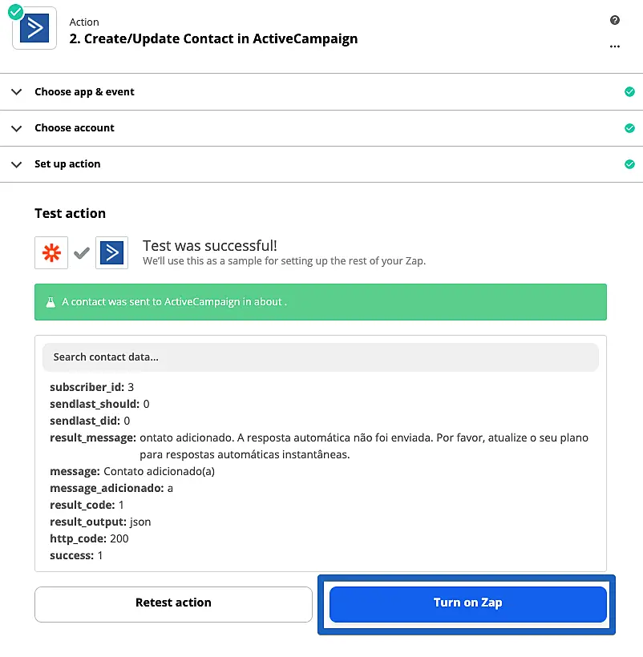643x657 pixels.
Task: Click green checkmark for Choose app & event
Action: click(x=629, y=92)
